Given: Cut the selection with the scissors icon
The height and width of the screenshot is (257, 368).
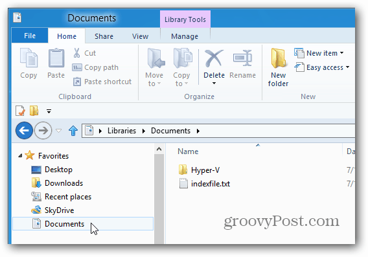Looking at the screenshot, I should [x=76, y=53].
